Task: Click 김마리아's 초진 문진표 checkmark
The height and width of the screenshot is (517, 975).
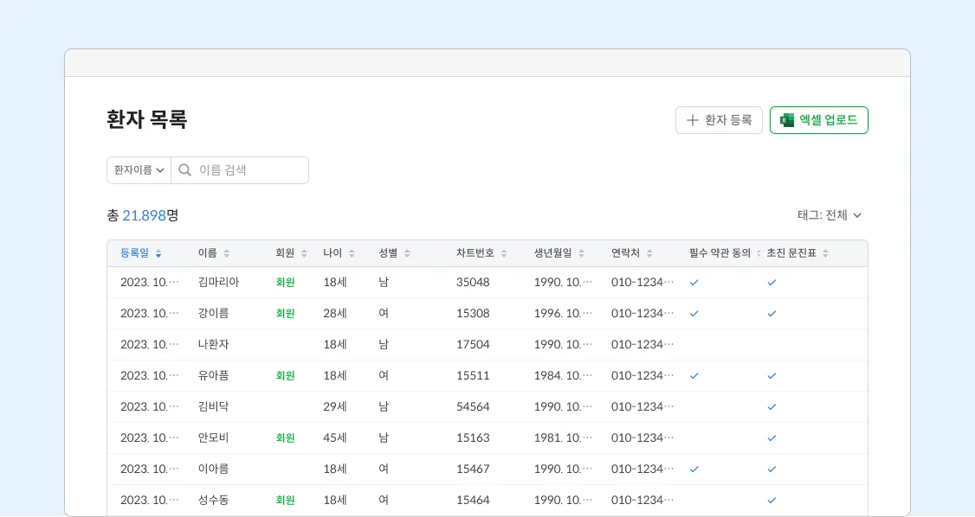Action: coord(772,283)
